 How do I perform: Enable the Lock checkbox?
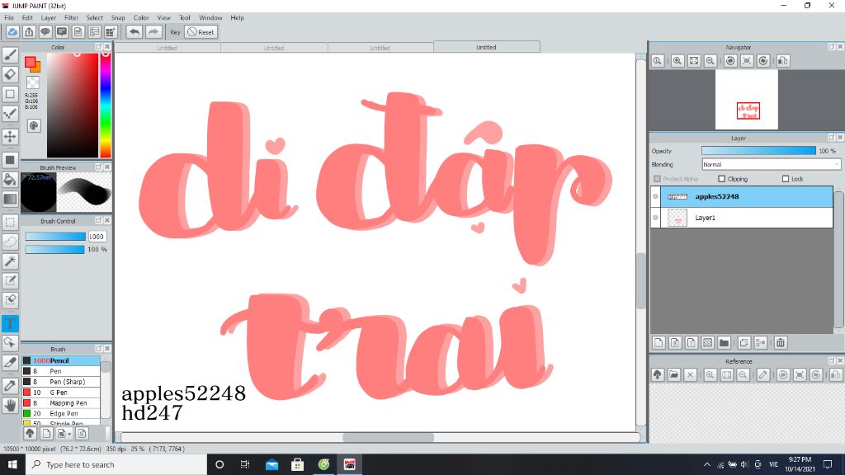(786, 179)
